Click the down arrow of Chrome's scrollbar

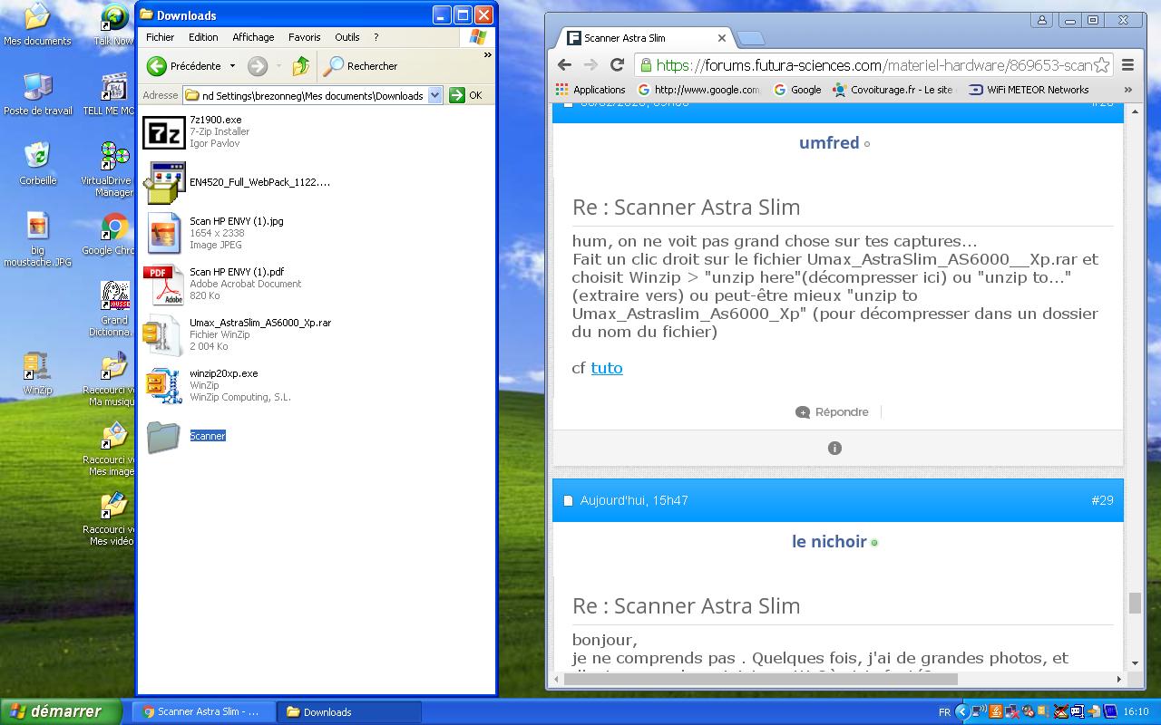coord(1135,663)
